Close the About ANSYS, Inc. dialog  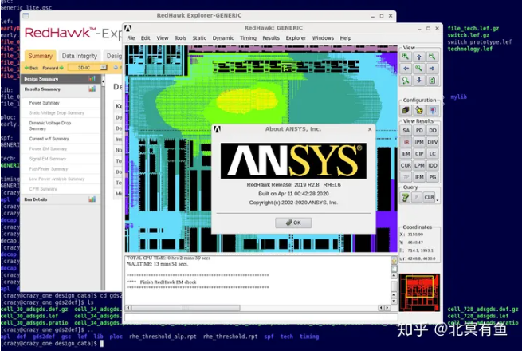click(370, 129)
